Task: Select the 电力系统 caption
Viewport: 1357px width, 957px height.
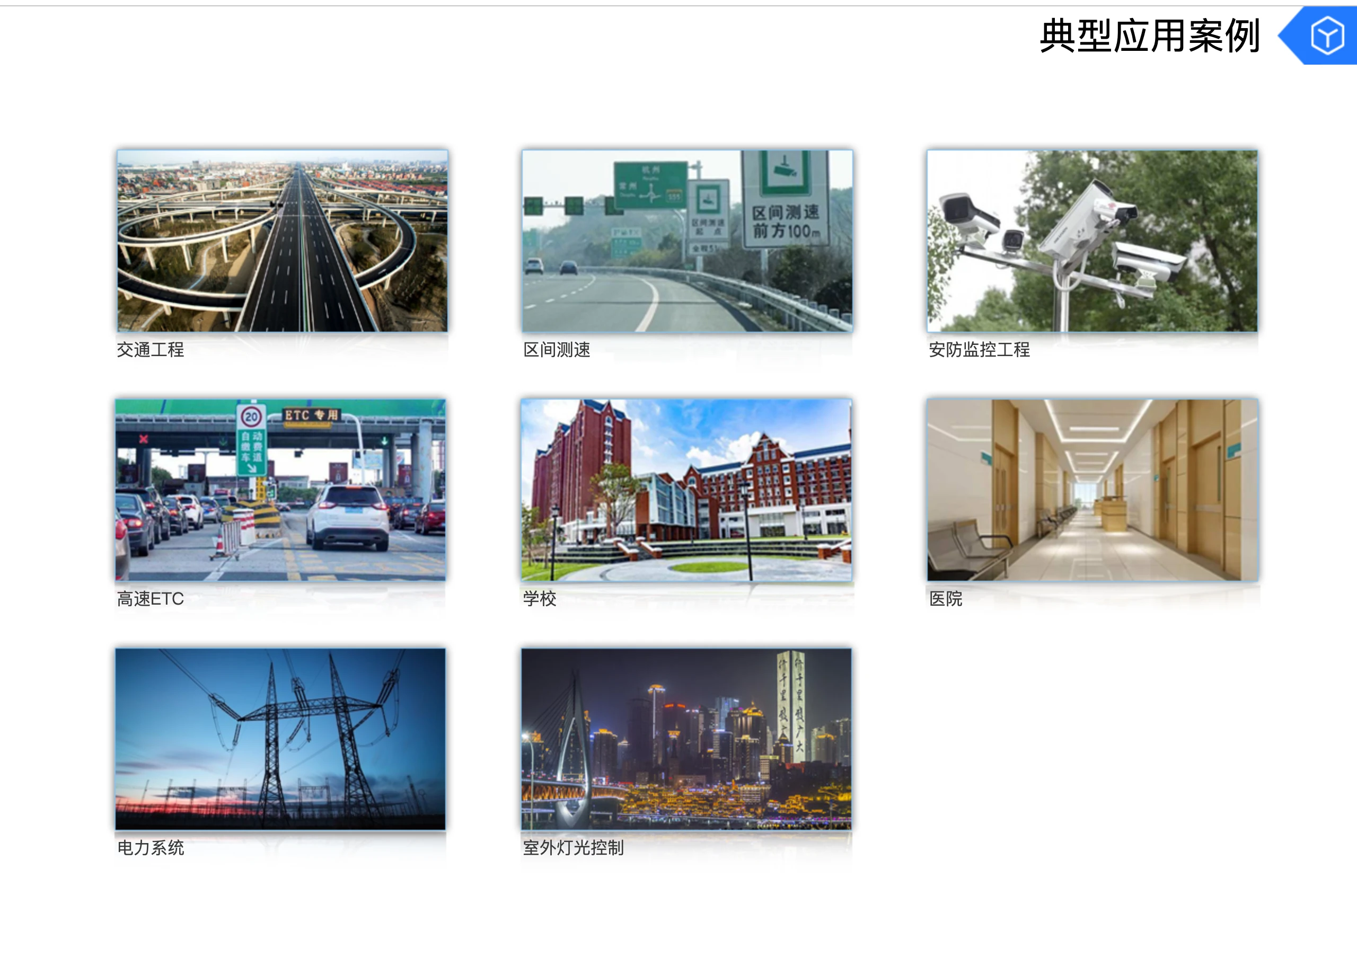Action: (150, 848)
